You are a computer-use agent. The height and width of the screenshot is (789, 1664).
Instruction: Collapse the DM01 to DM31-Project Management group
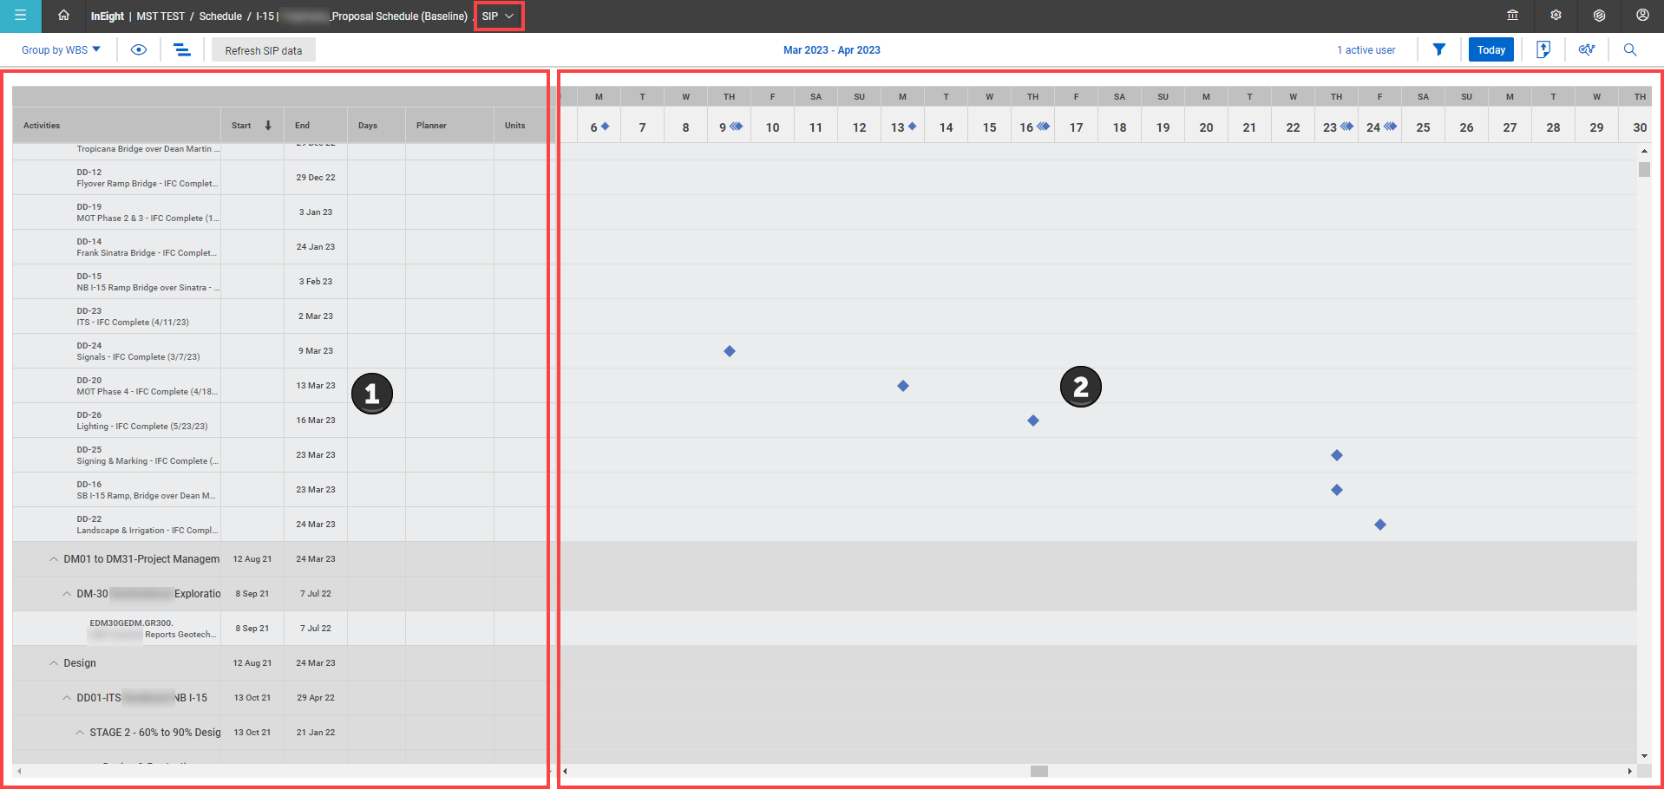click(54, 559)
